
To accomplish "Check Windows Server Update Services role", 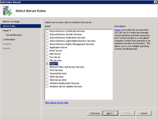I will pos(47,86).
